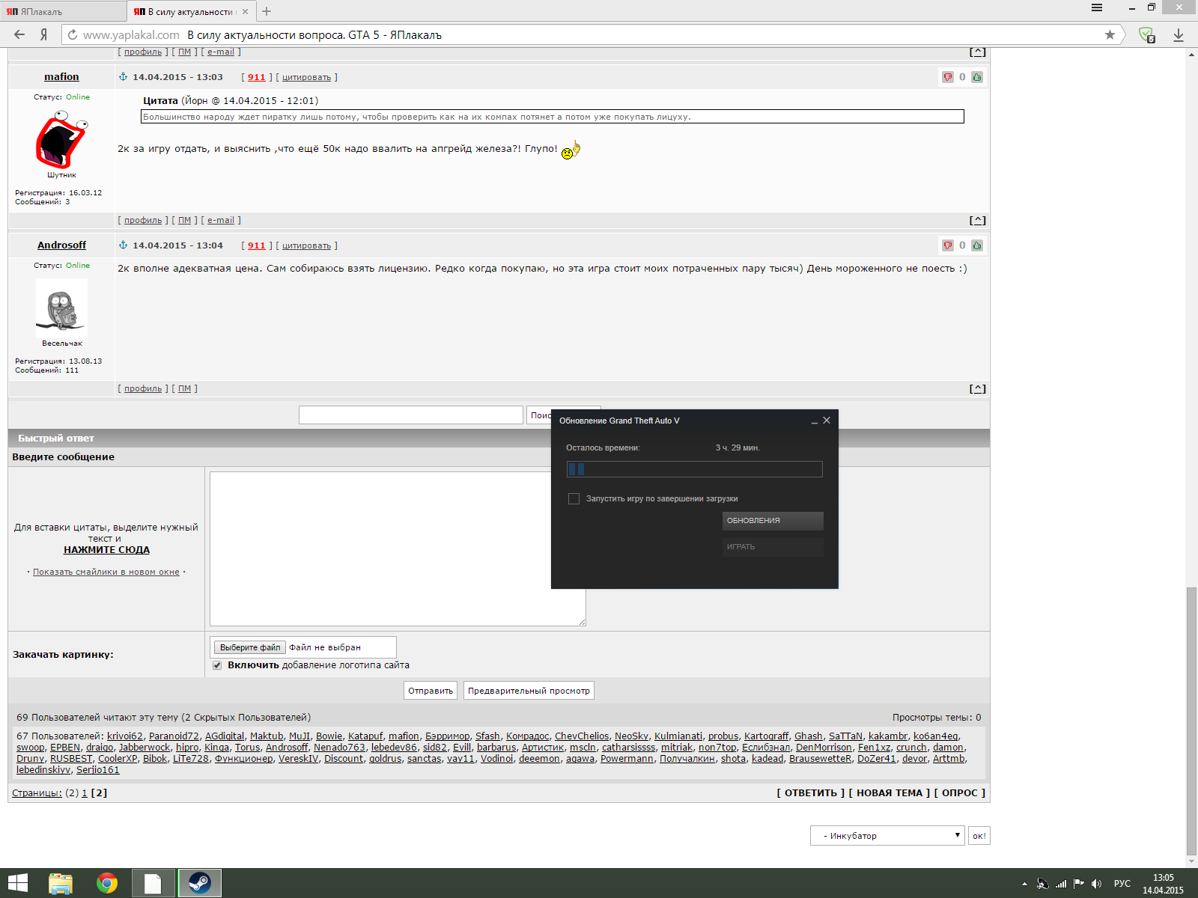1198x898 pixels.
Task: Submit the reply with 'Отправить'
Action: [431, 691]
